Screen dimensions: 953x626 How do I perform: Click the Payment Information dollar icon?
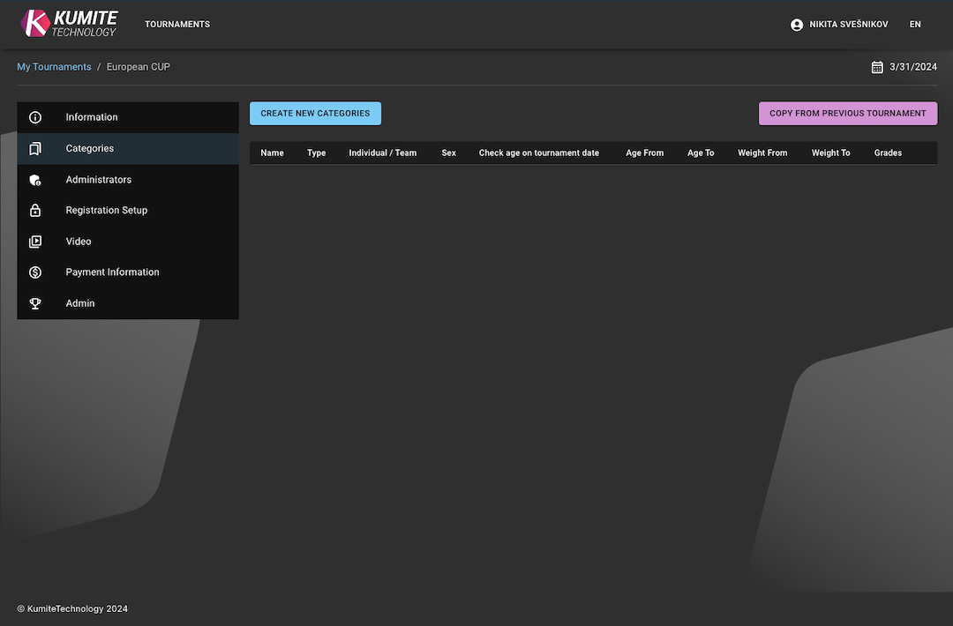(x=35, y=272)
